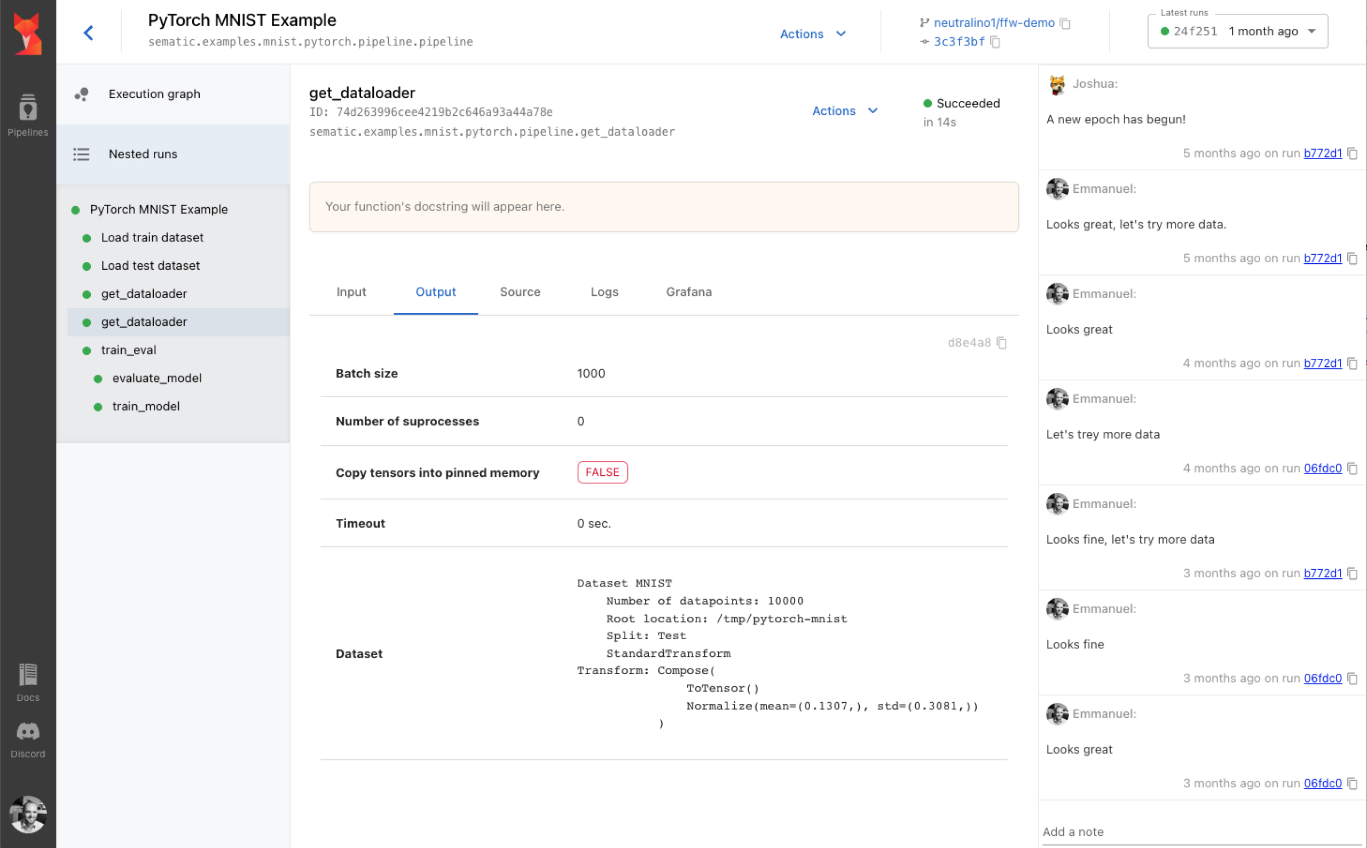Copy branch name neutralino1/ffw-demo
Screen dimensions: 1367x848
tap(1065, 23)
